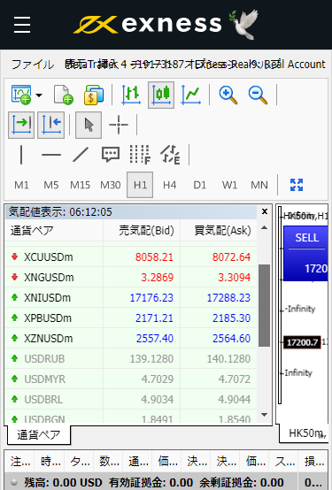Image resolution: width=332 pixels, height=490 pixels.
Task: Open the hamburger menu
Action: click(22, 25)
